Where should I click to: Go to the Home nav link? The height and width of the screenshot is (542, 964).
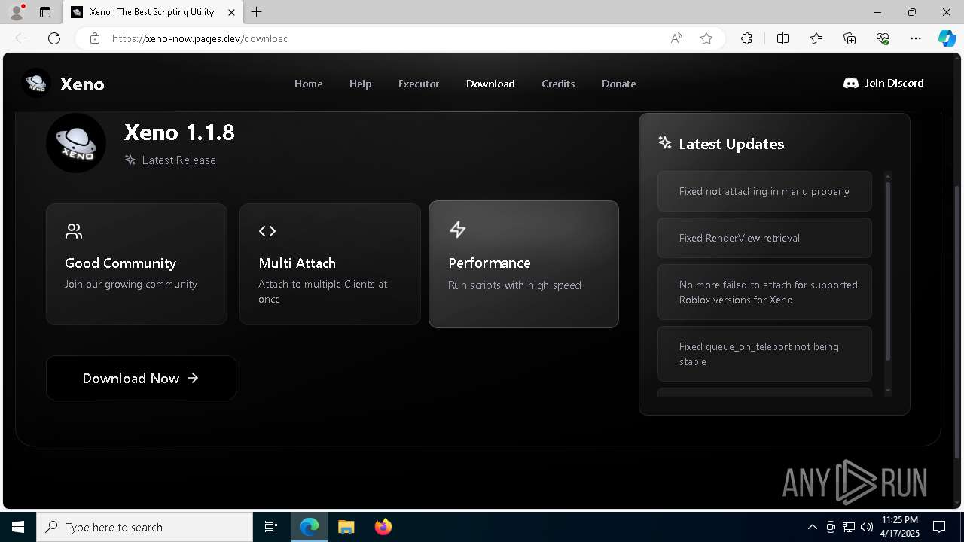tap(308, 84)
